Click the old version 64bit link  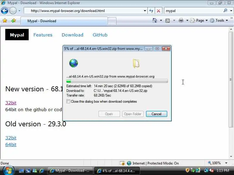tap(11, 144)
